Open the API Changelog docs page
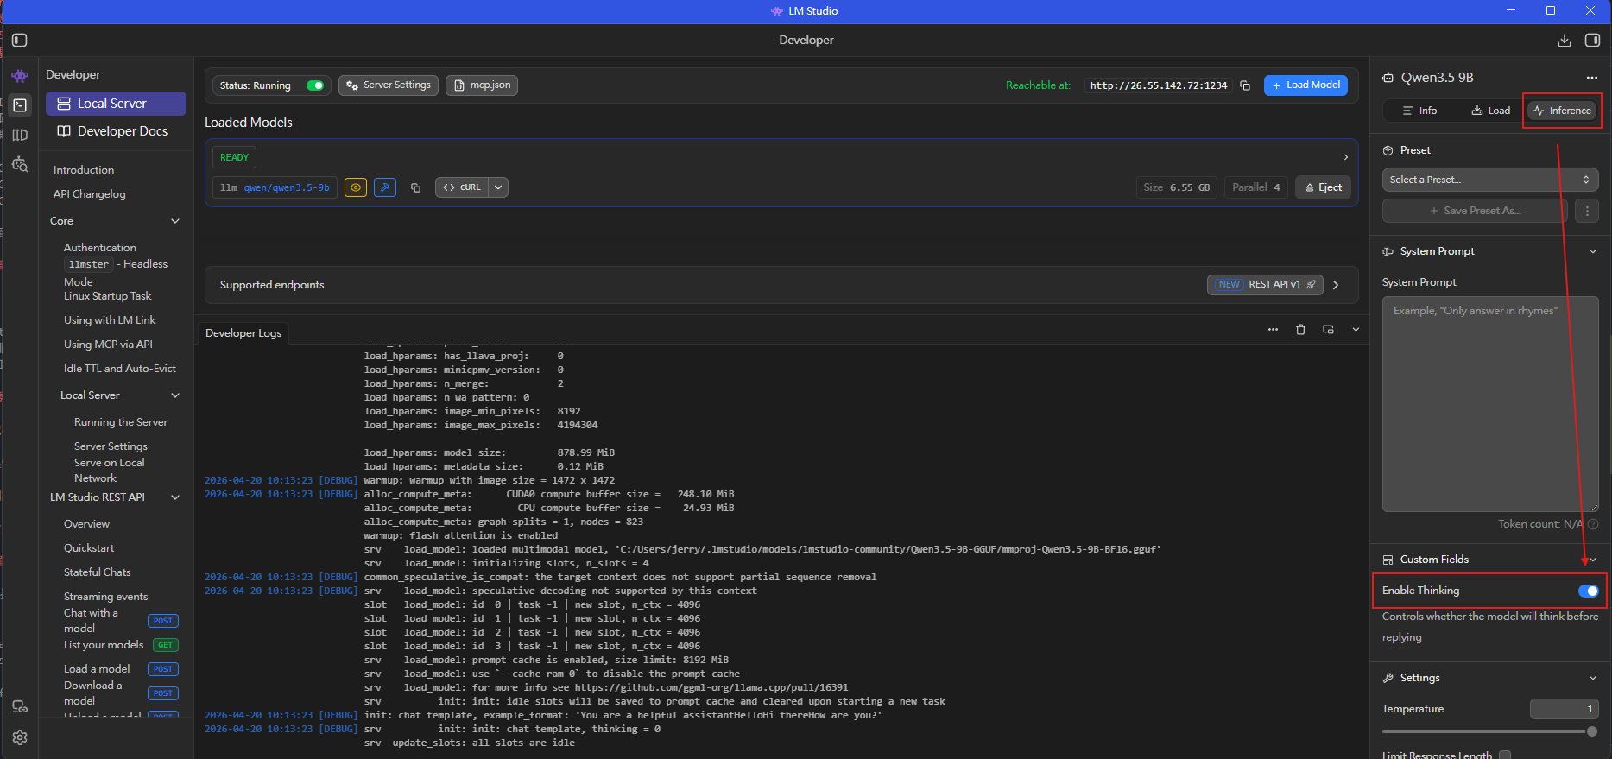Viewport: 1612px width, 759px height. [90, 194]
